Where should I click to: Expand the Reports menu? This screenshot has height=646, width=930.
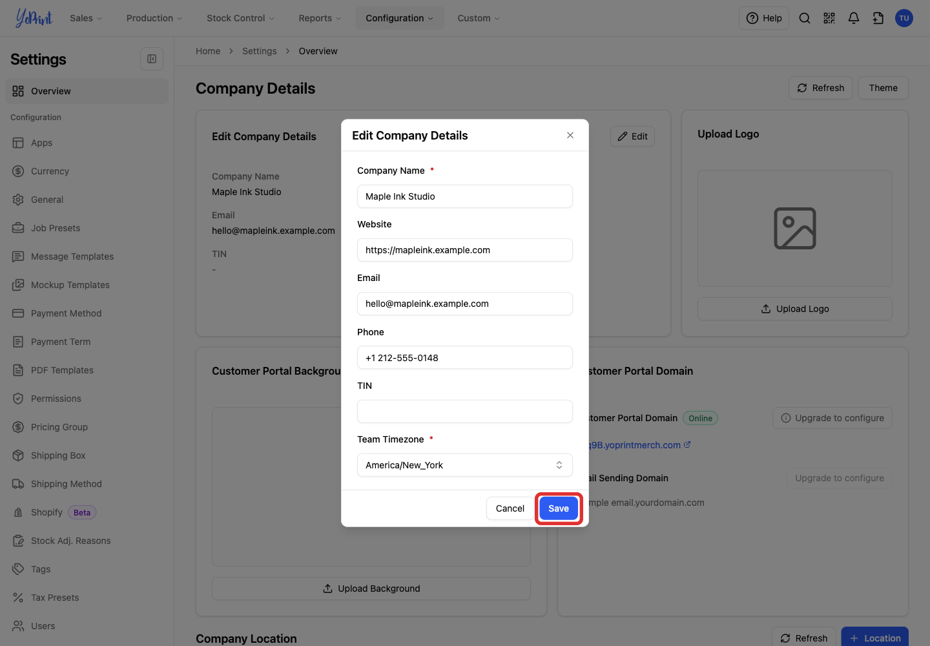pos(320,18)
